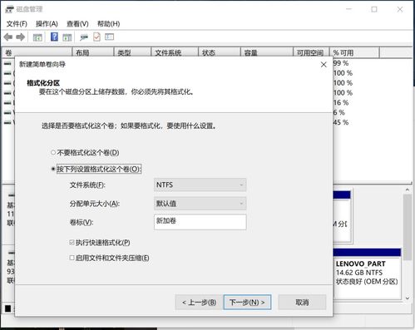Select the volume icon in the 16 % row
Image resolution: width=415 pixels, height=330 pixels.
pos(7,103)
